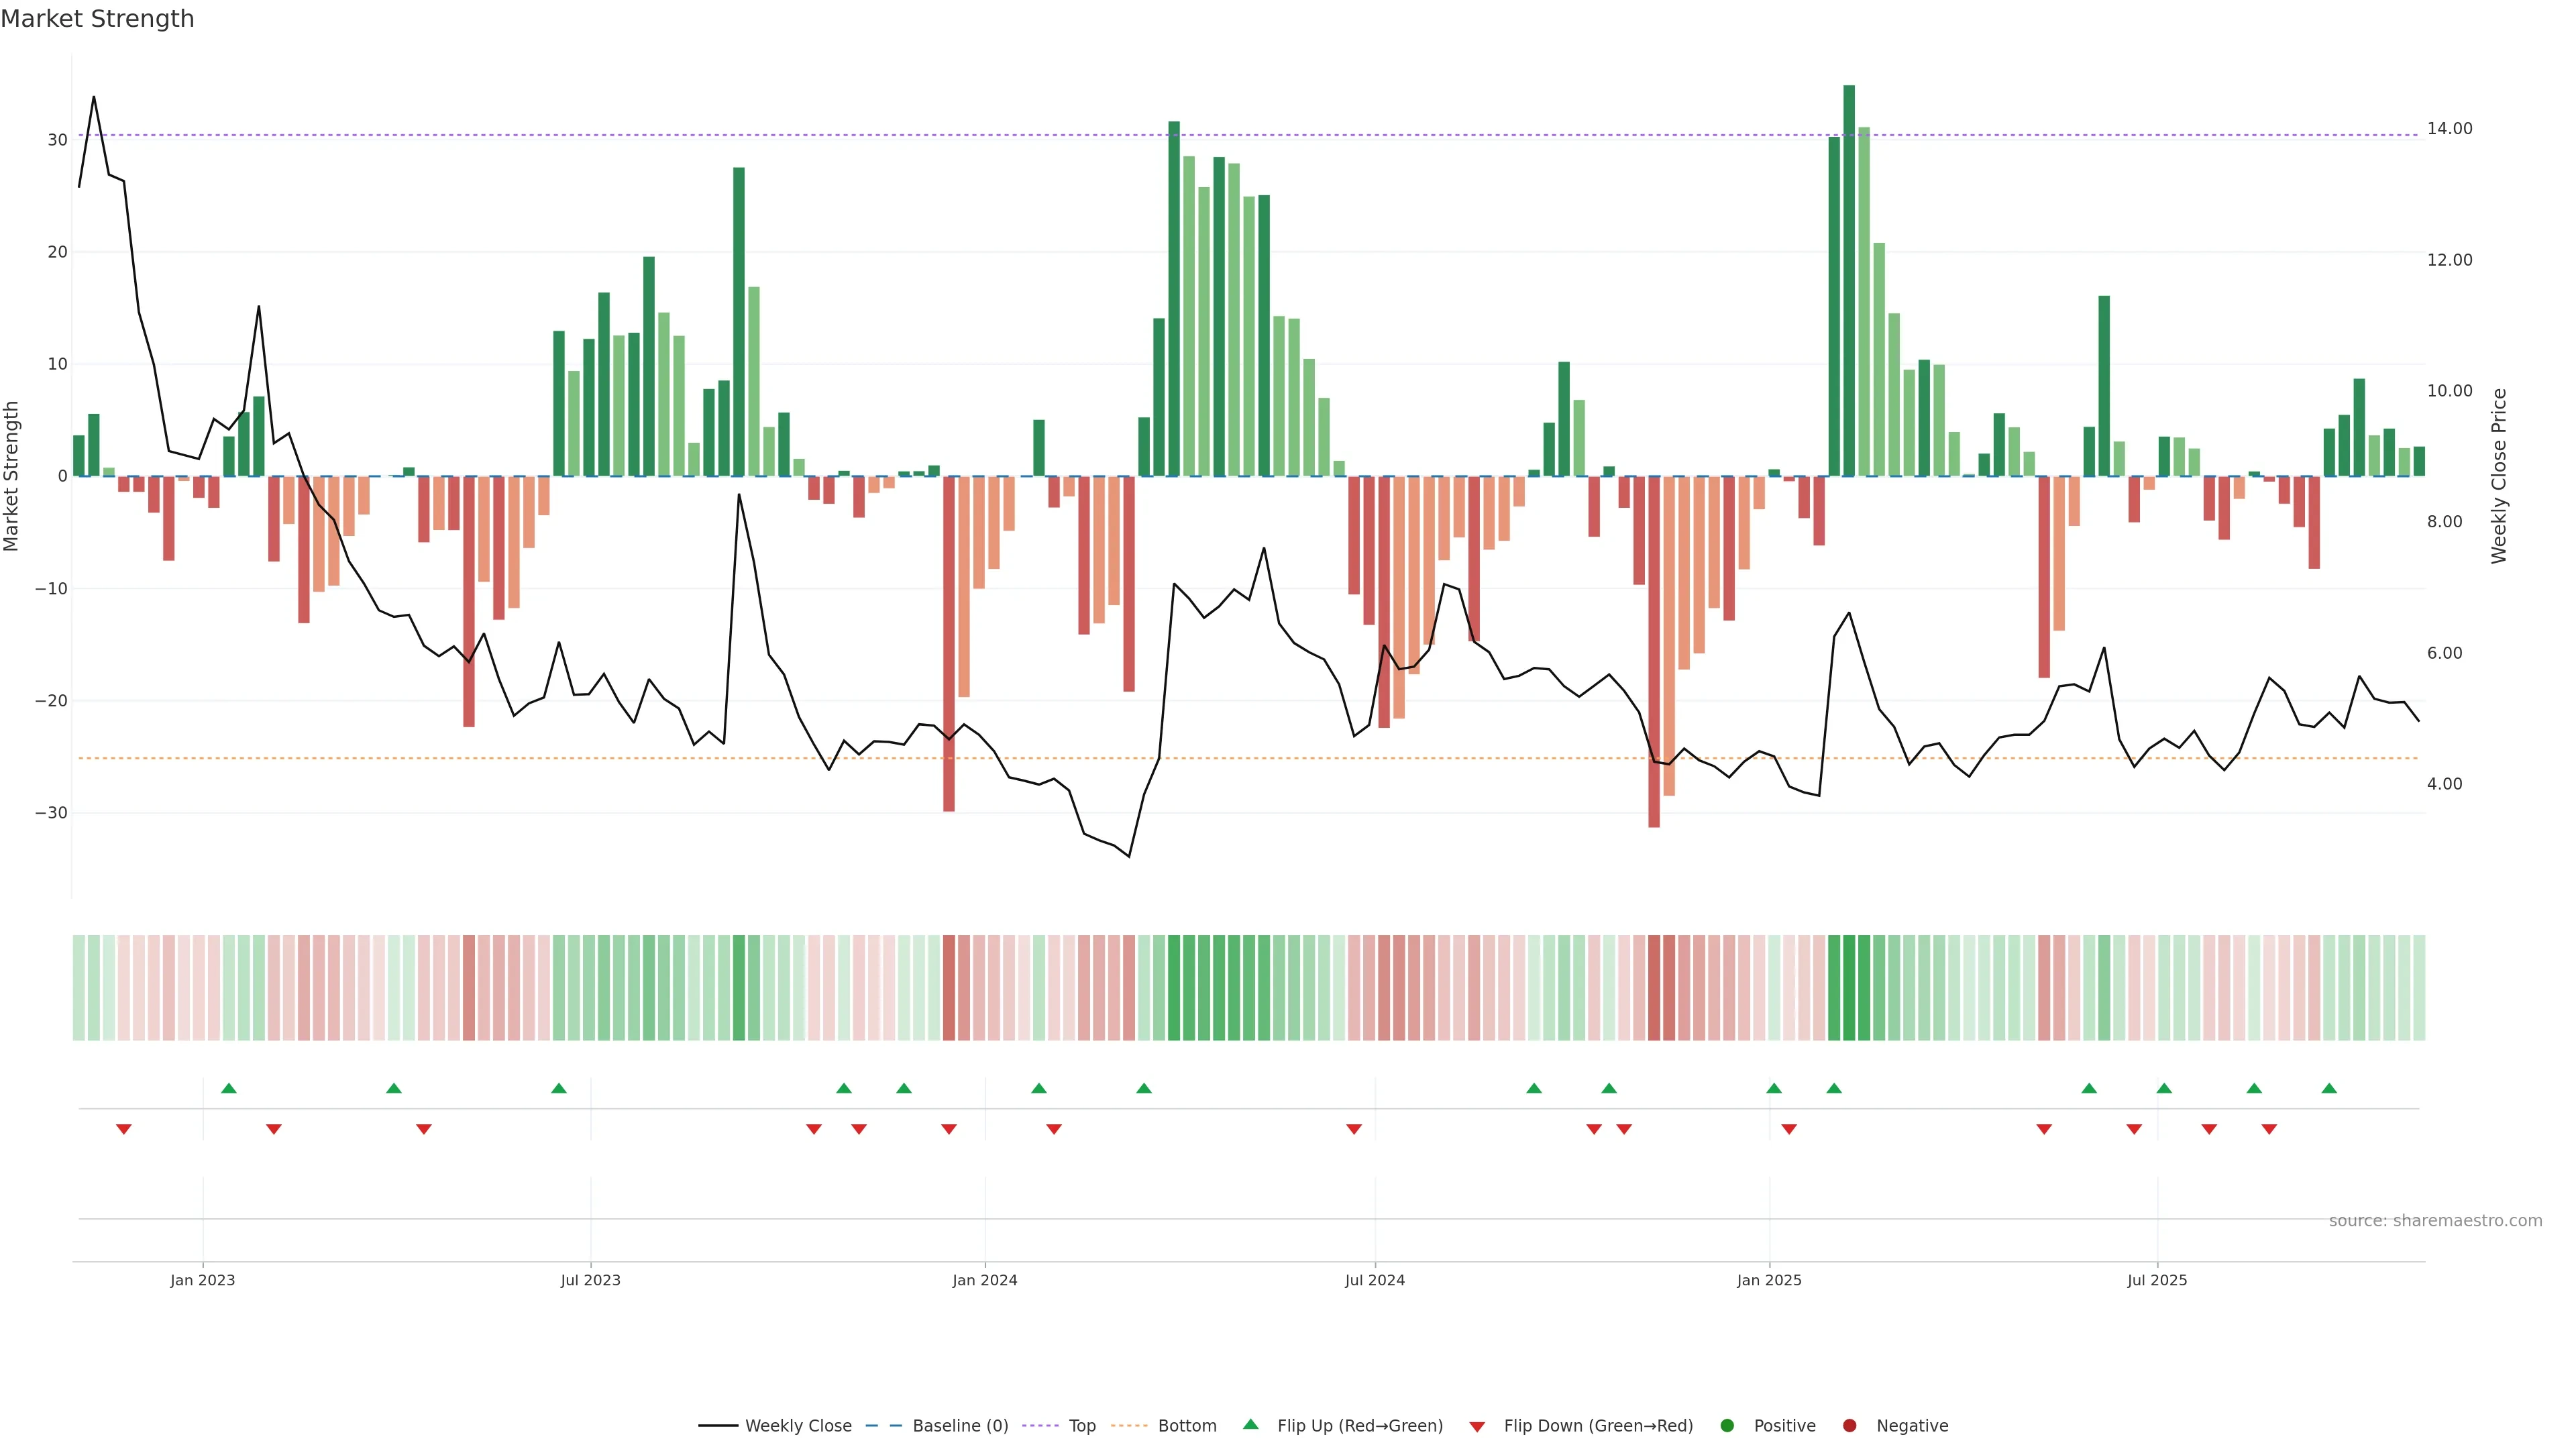Click the tallest green bar in early 2025
The image size is (2576, 1449).
coord(1849,280)
